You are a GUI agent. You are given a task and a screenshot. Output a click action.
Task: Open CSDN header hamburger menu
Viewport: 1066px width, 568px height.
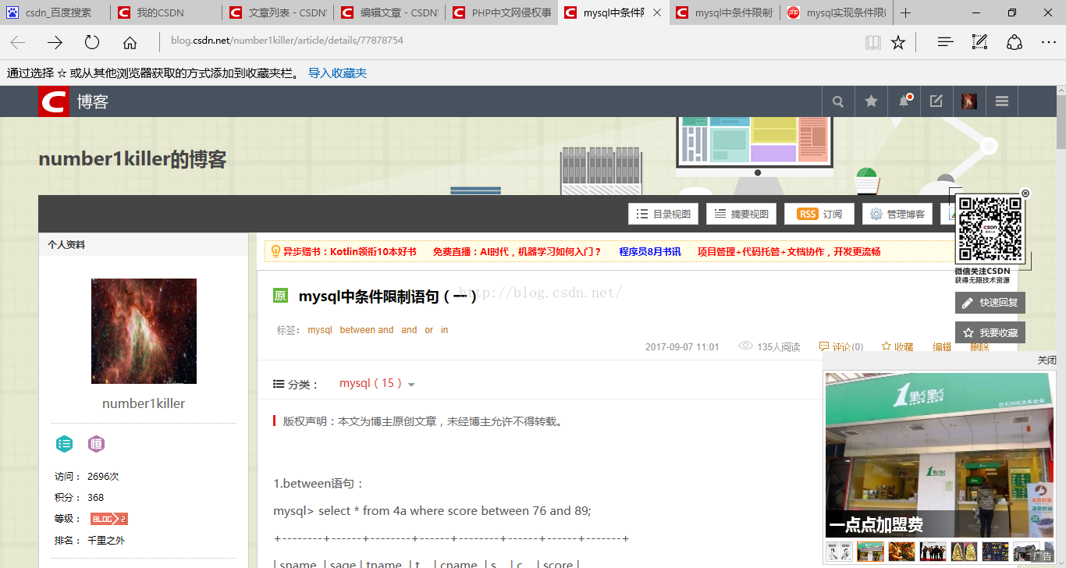tap(1002, 101)
